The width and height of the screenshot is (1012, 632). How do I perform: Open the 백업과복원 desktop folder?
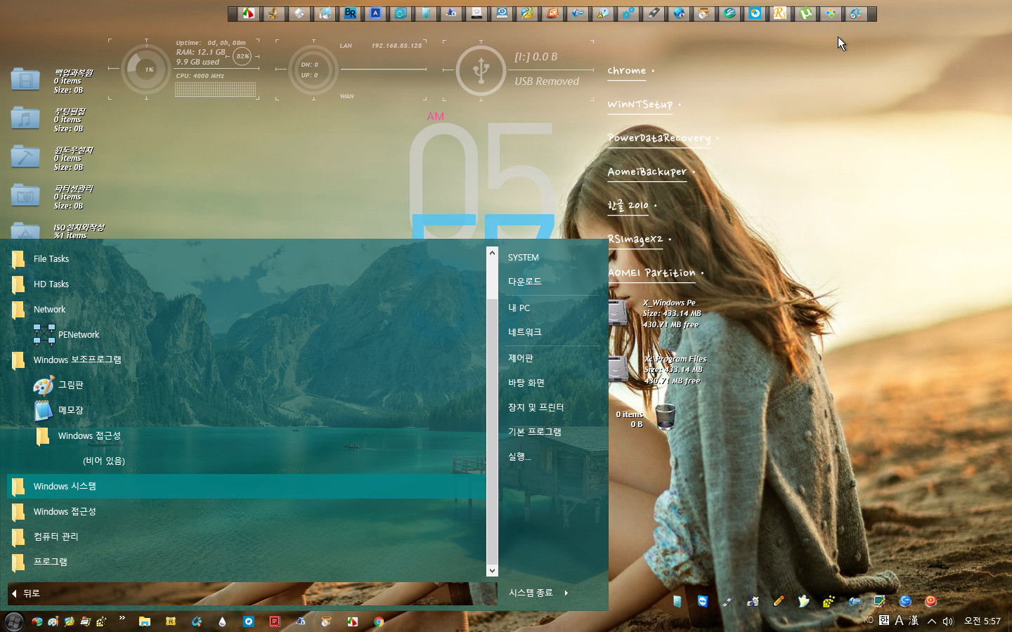[25, 79]
